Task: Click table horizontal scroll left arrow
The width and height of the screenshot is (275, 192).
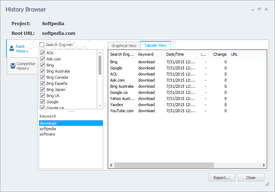Action: [111, 165]
